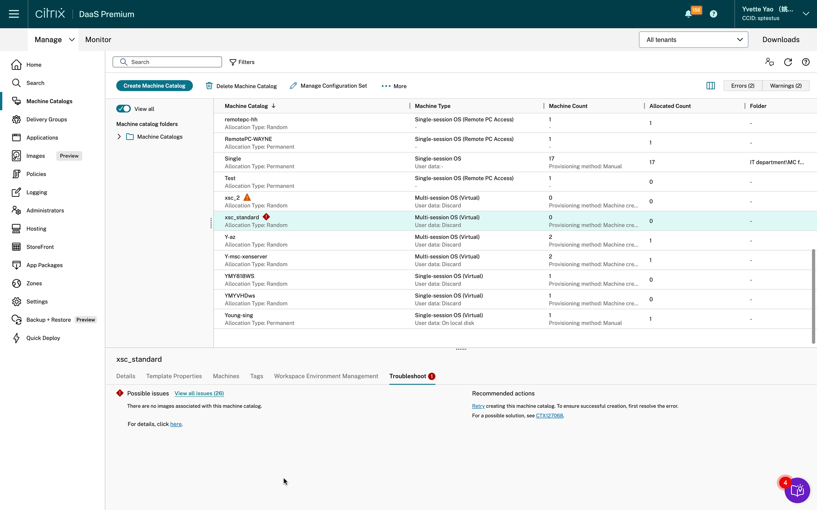Viewport: 817px width, 510px height.
Task: Click the Settings gear sidebar icon
Action: pyautogui.click(x=16, y=301)
